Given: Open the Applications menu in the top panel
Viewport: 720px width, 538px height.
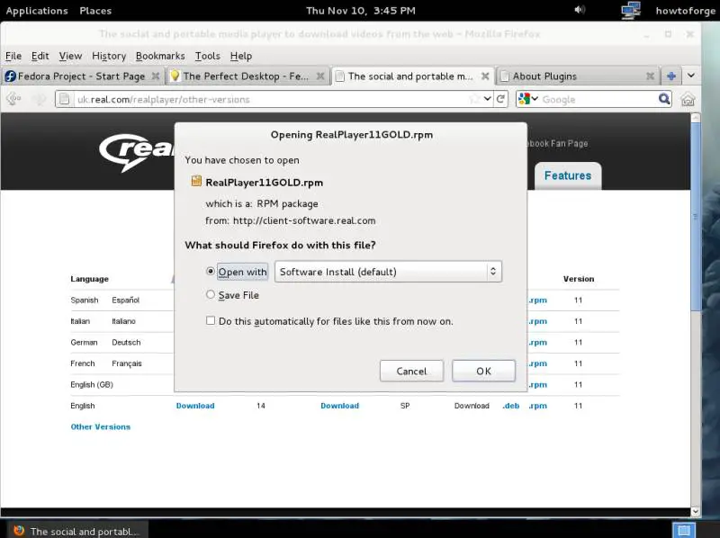Looking at the screenshot, I should point(37,11).
